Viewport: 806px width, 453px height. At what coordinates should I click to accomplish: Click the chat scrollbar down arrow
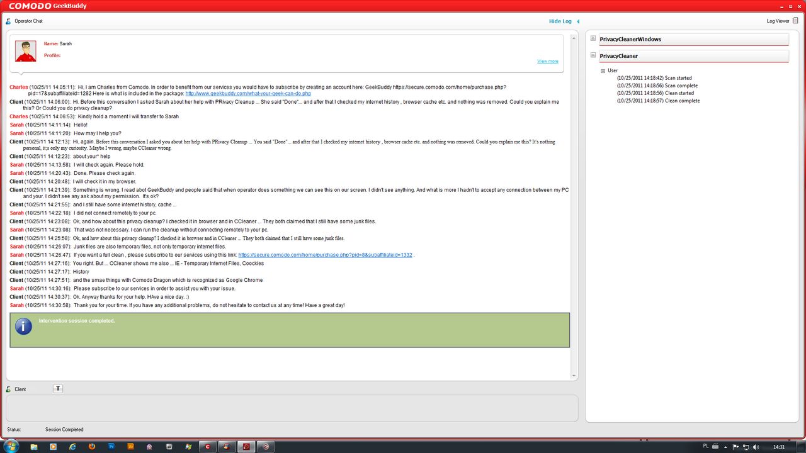point(574,376)
